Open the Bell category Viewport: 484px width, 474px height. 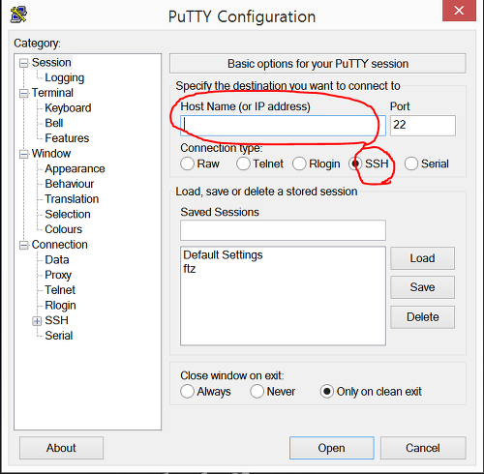54,123
